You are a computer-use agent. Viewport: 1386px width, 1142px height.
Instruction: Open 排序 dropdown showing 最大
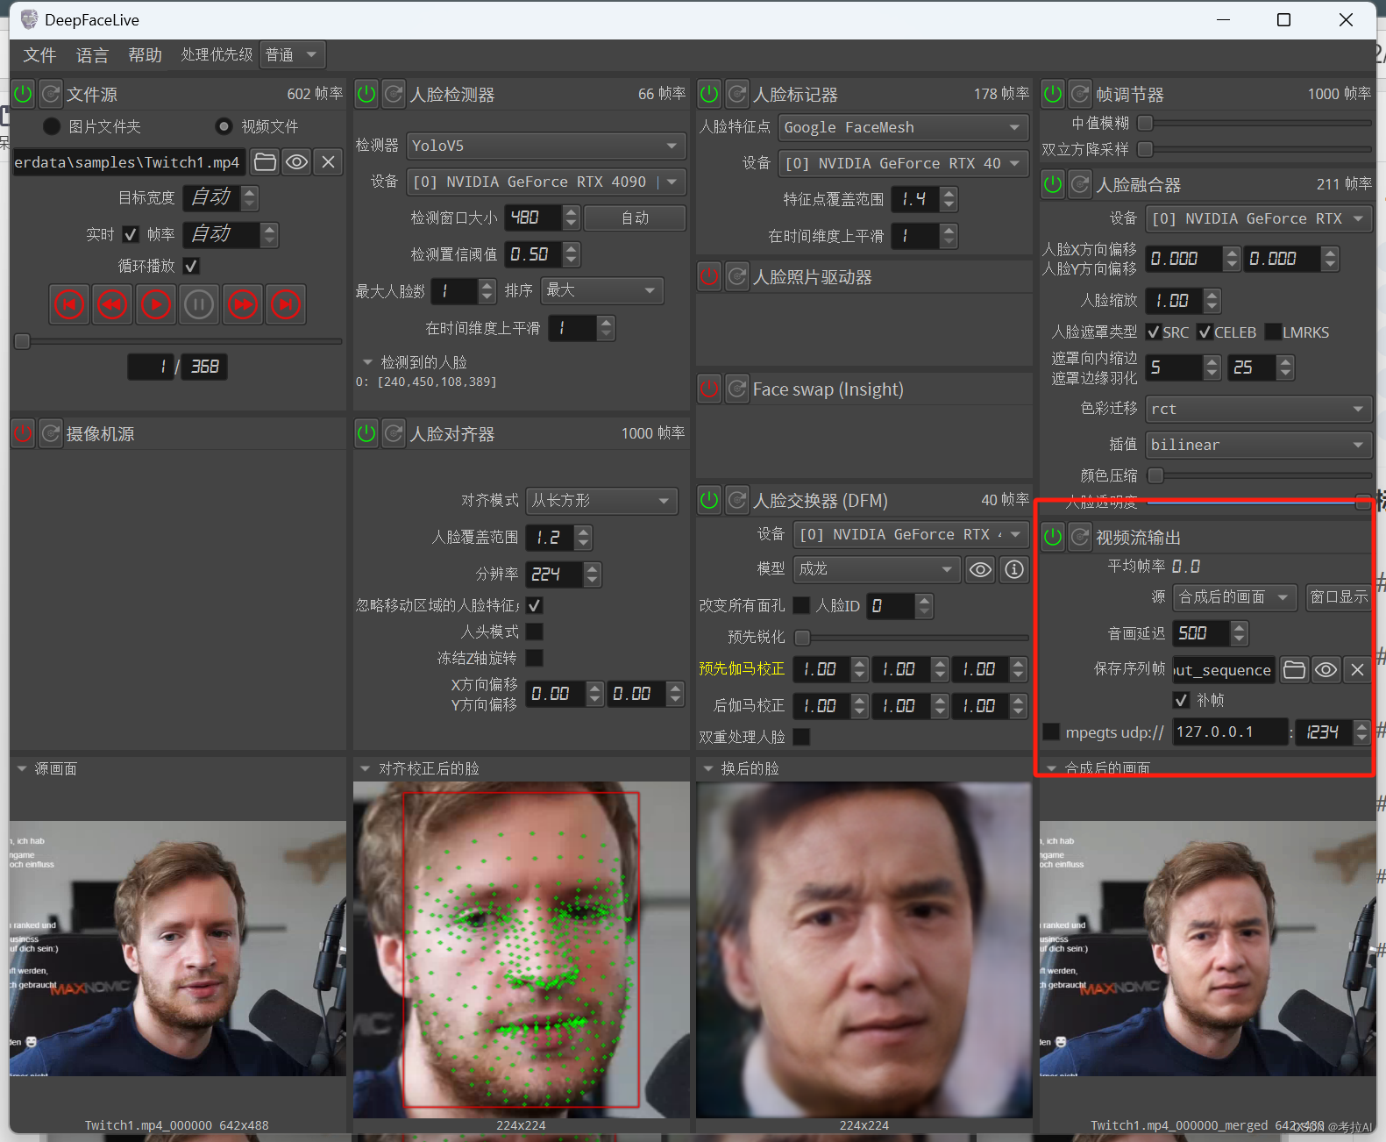coord(601,290)
